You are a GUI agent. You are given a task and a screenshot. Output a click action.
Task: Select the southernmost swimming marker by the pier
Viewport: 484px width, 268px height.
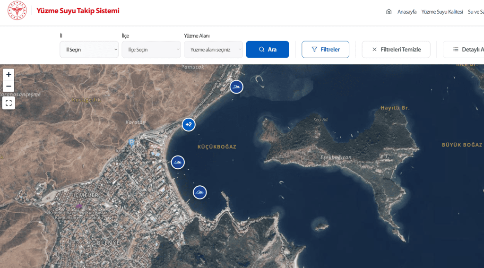click(200, 192)
